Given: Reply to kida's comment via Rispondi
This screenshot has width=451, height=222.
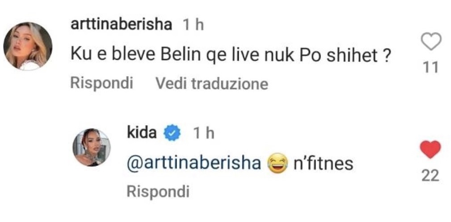Looking at the screenshot, I should pyautogui.click(x=158, y=192).
